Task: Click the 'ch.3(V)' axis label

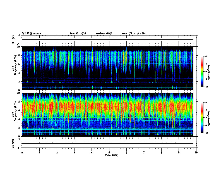Action: pyautogui.click(x=13, y=143)
